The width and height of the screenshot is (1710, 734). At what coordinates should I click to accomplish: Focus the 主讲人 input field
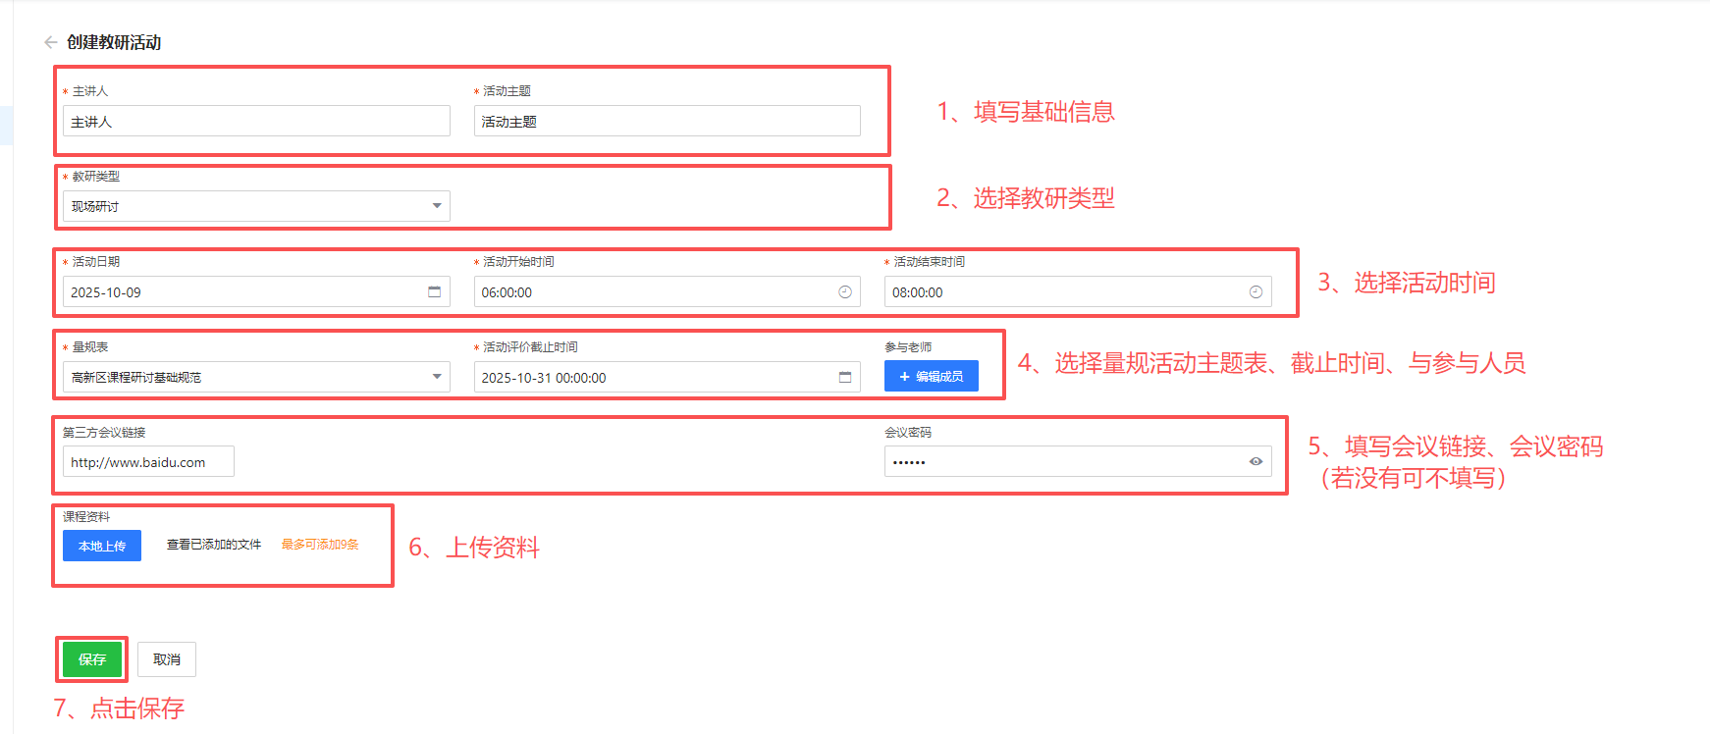(x=255, y=122)
